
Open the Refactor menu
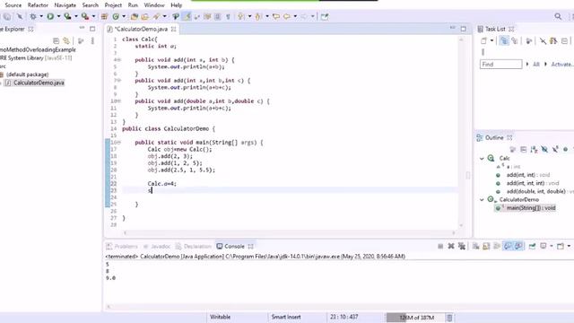click(x=38, y=5)
